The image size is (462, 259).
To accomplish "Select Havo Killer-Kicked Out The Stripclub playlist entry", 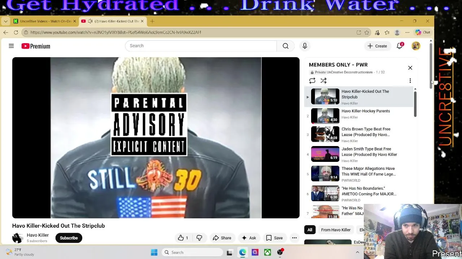I will (x=359, y=97).
